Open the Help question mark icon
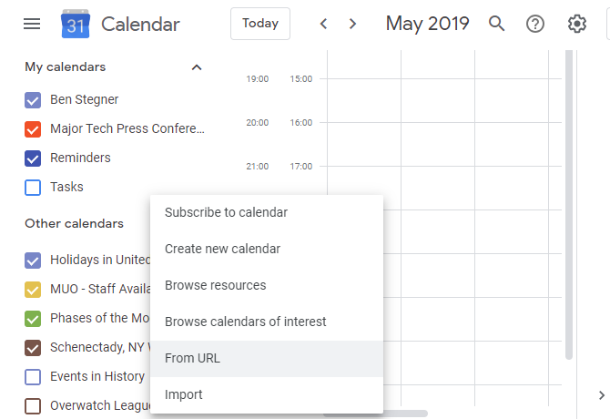The image size is (610, 419). tap(535, 24)
